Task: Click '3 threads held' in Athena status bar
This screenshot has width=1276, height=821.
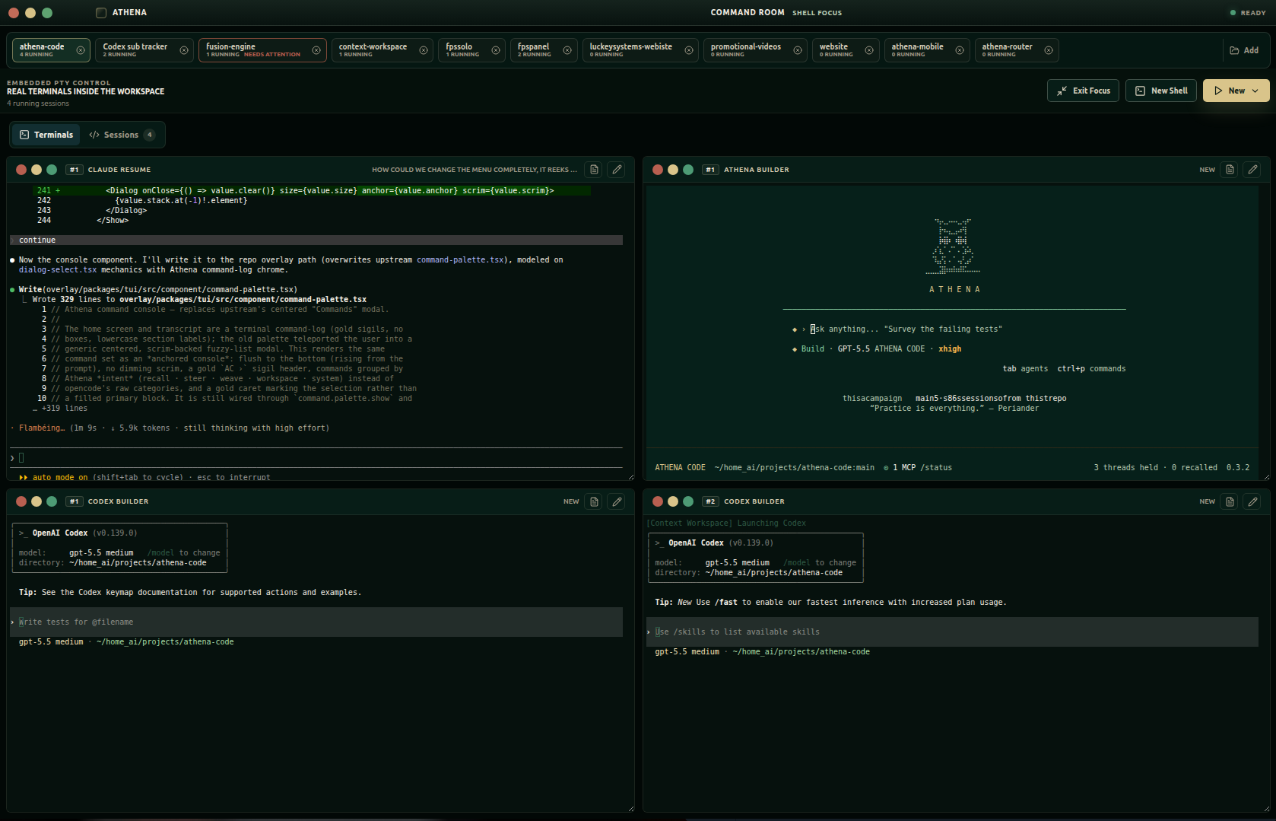Action: tap(1126, 467)
